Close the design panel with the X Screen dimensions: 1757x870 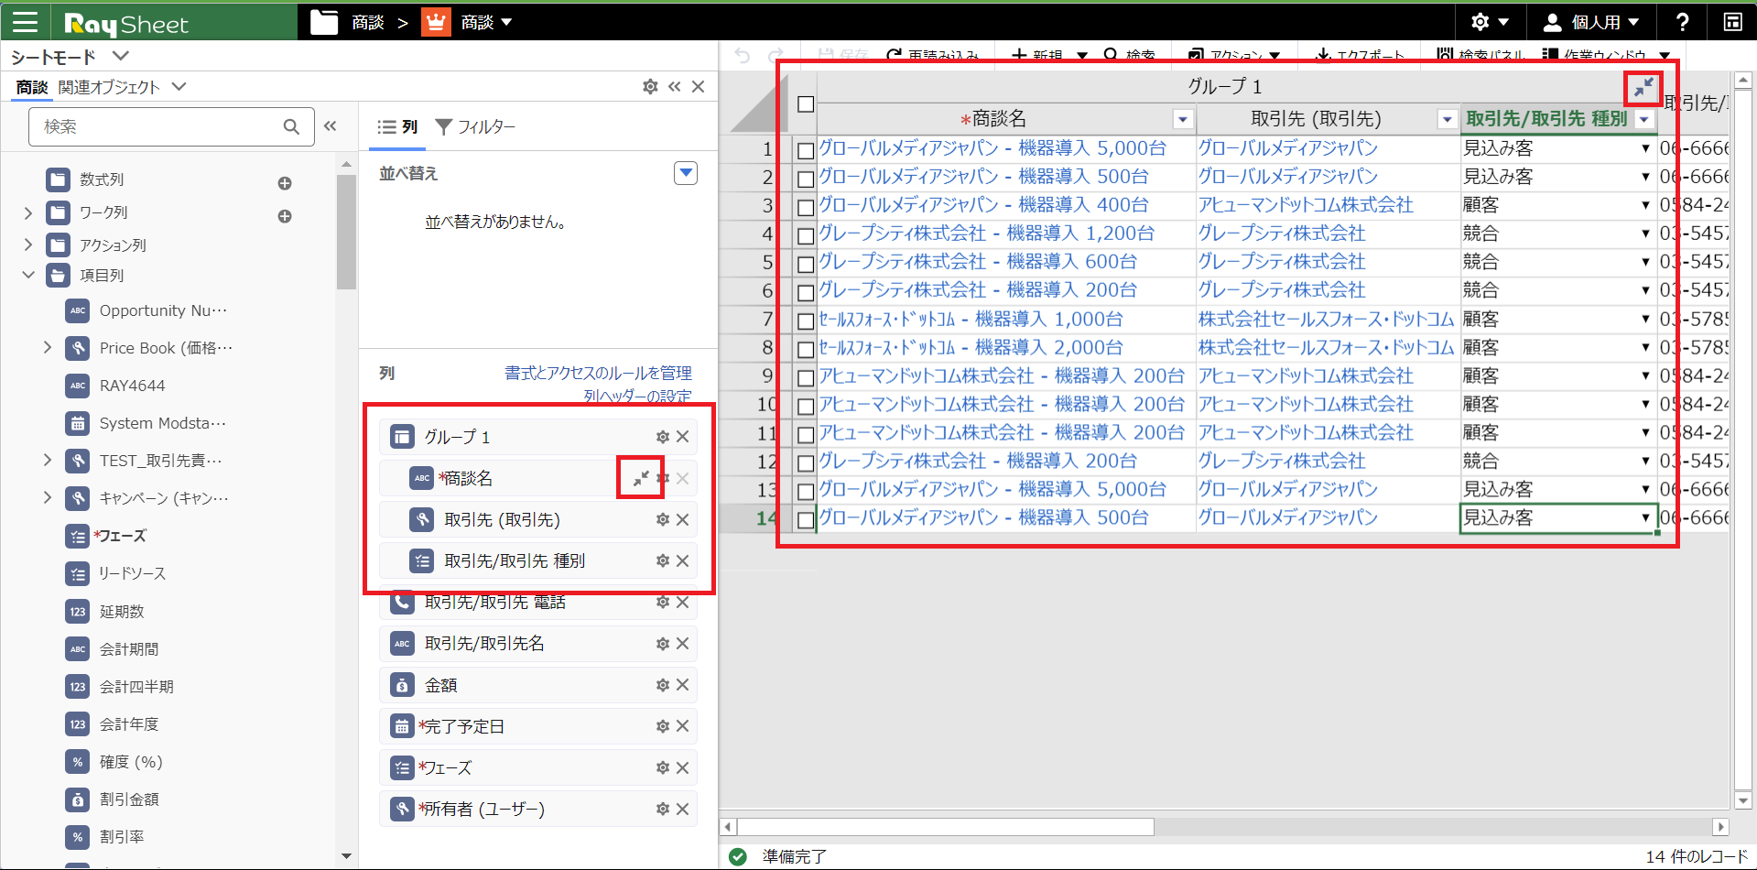click(x=699, y=86)
